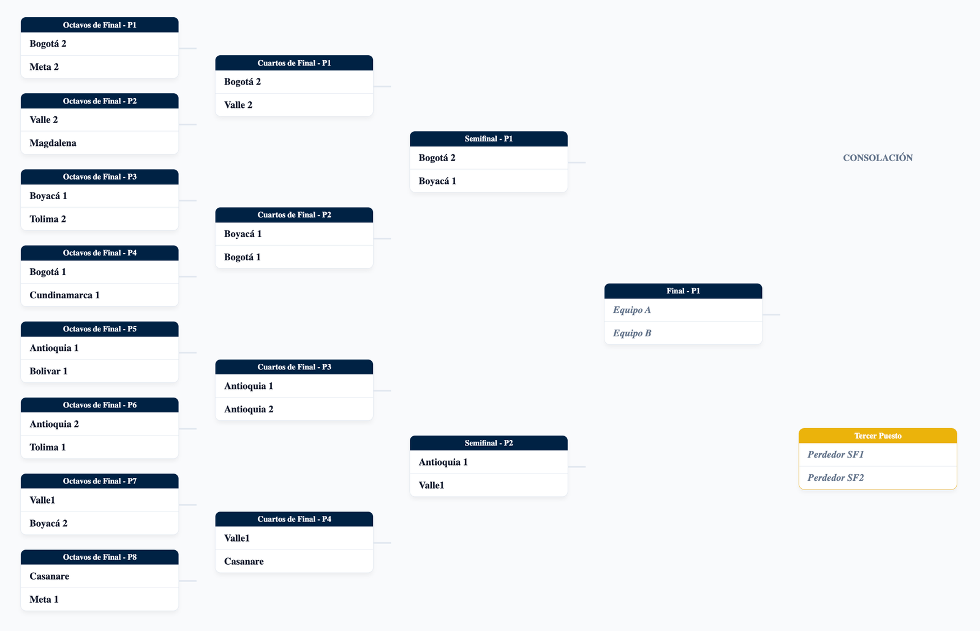980x631 pixels.
Task: Pick Boyacá 2 in Octavos P7
Action: (x=99, y=523)
